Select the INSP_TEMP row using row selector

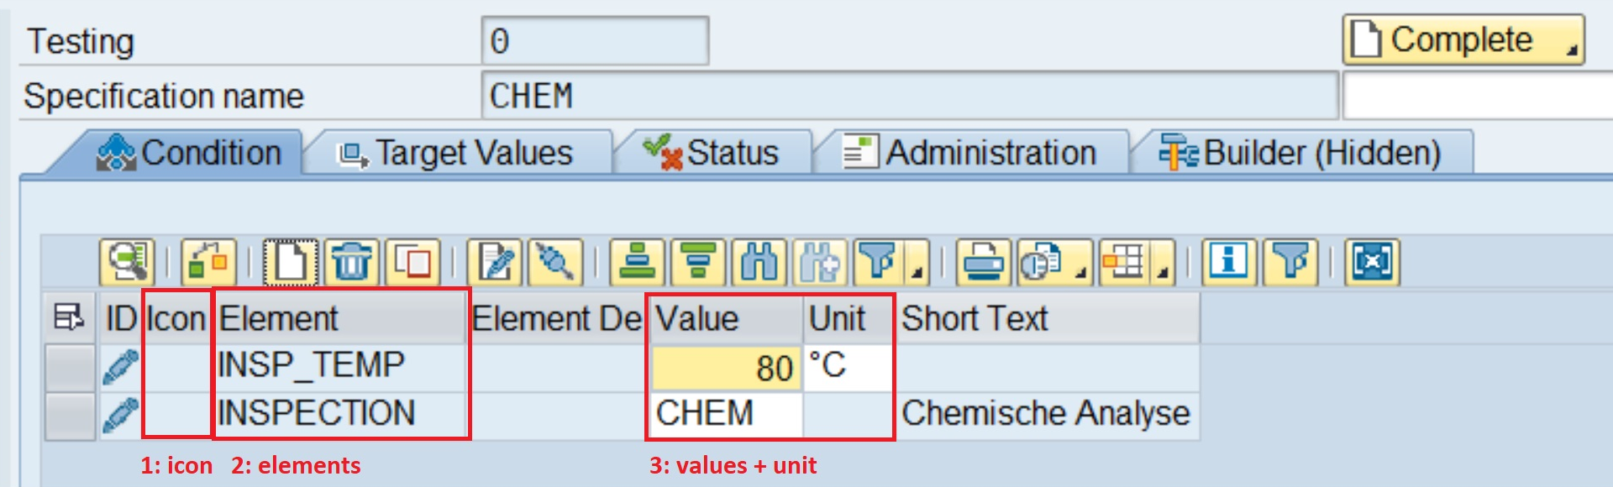coord(70,368)
